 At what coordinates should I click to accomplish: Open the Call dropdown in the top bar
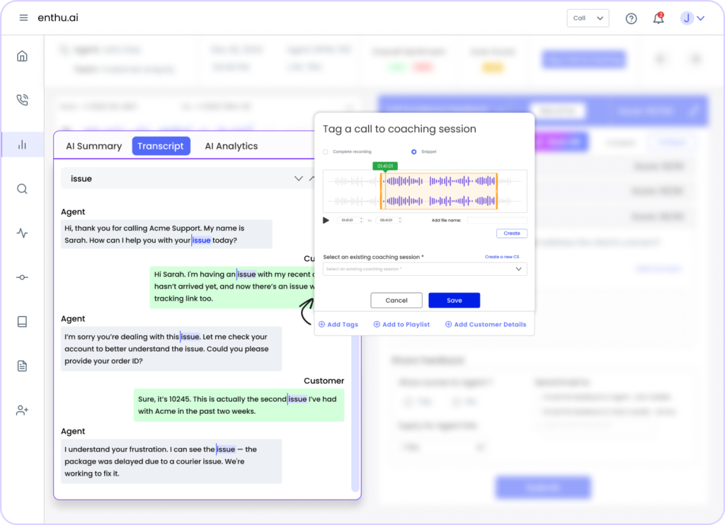(588, 18)
